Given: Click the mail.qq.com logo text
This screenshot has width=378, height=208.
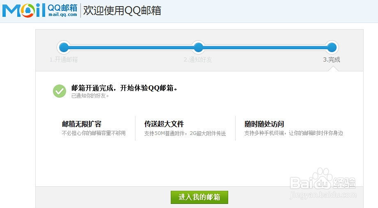Looking at the screenshot, I should (63, 14).
